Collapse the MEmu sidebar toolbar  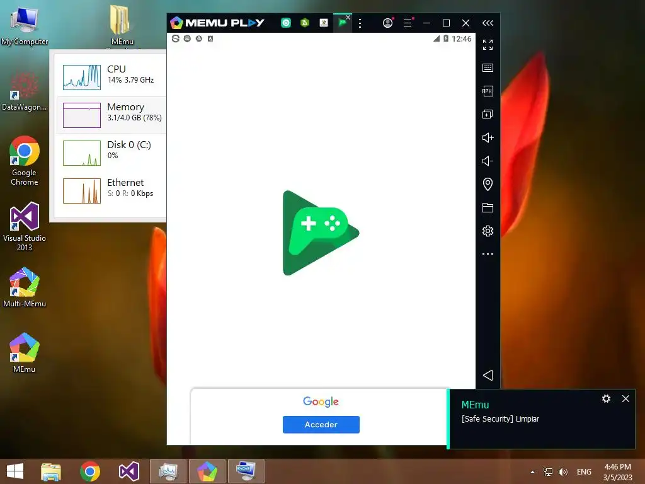[x=488, y=23]
